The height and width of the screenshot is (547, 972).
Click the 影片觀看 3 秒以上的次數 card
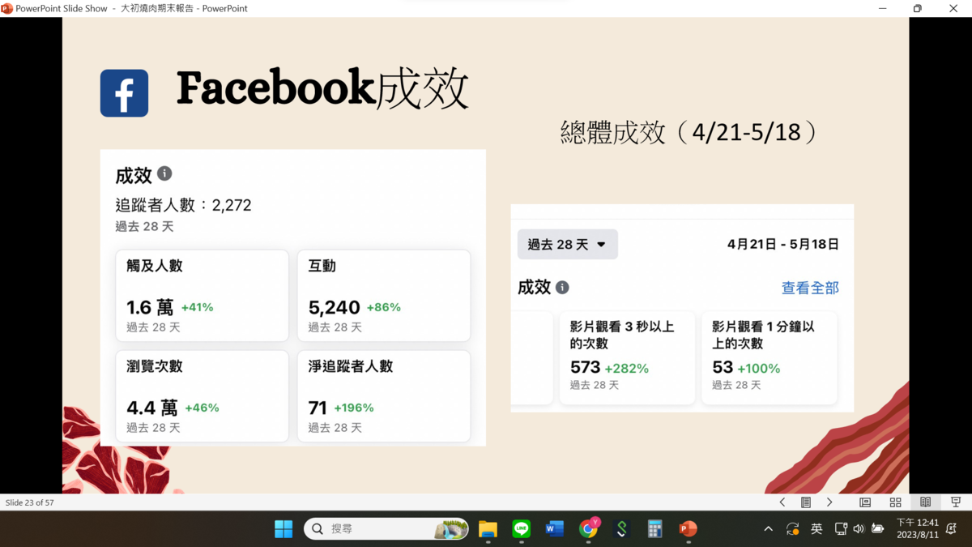627,357
